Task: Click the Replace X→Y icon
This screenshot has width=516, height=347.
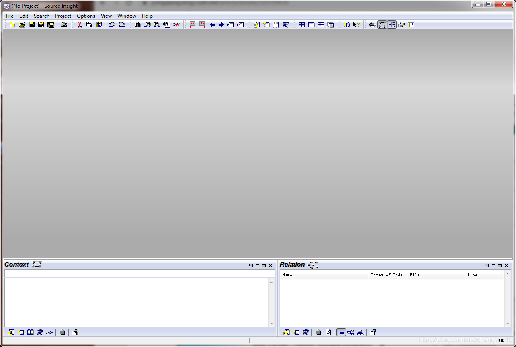Action: tap(176, 24)
